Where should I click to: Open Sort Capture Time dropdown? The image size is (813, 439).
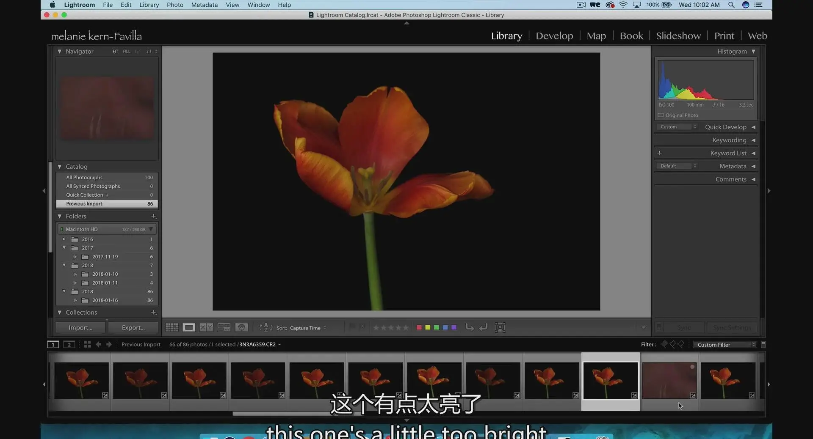[x=308, y=328]
